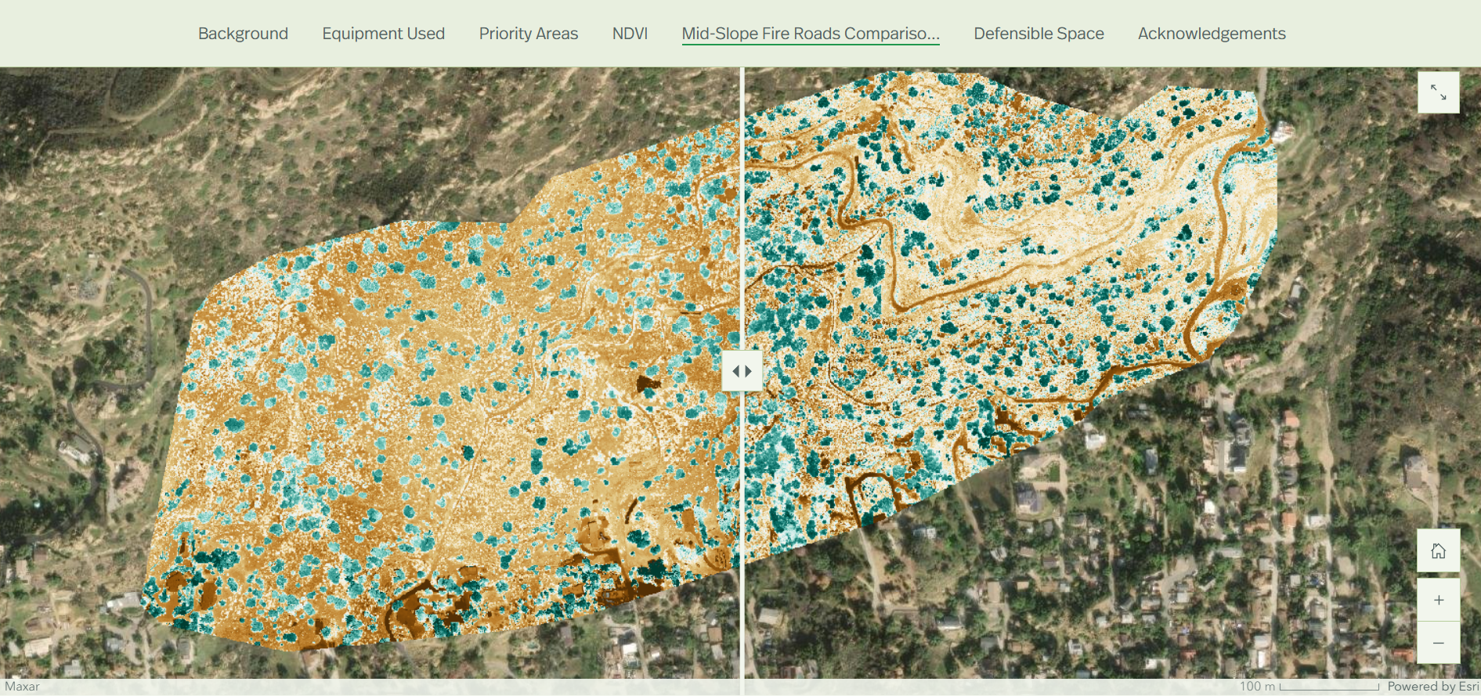Click the Powered by Esri link
This screenshot has height=696, width=1481.
(1432, 687)
